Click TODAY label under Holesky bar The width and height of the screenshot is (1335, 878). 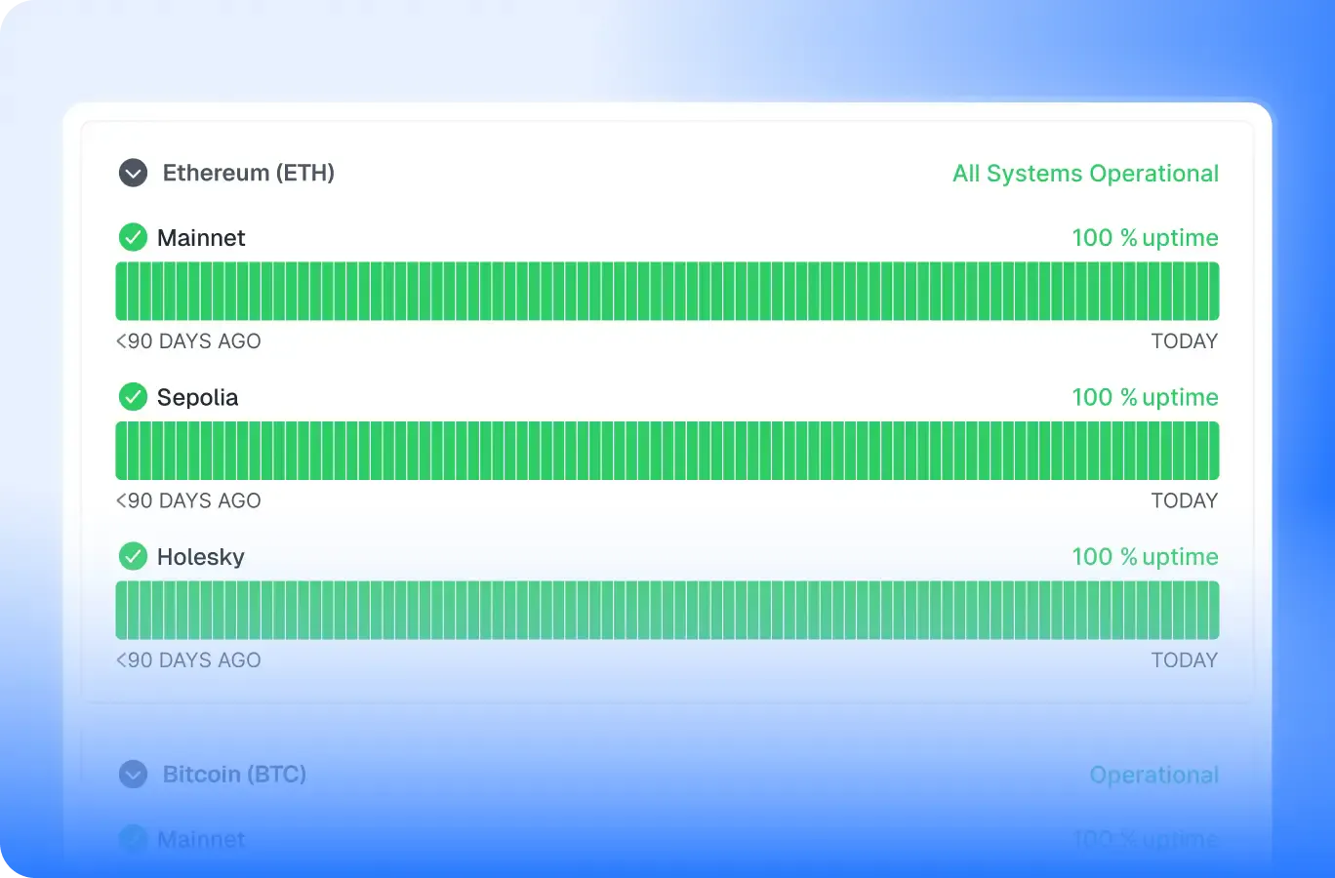point(1185,660)
